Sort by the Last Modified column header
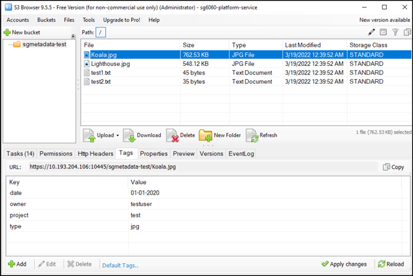Screen dimensions: 413x276 tap(315, 45)
